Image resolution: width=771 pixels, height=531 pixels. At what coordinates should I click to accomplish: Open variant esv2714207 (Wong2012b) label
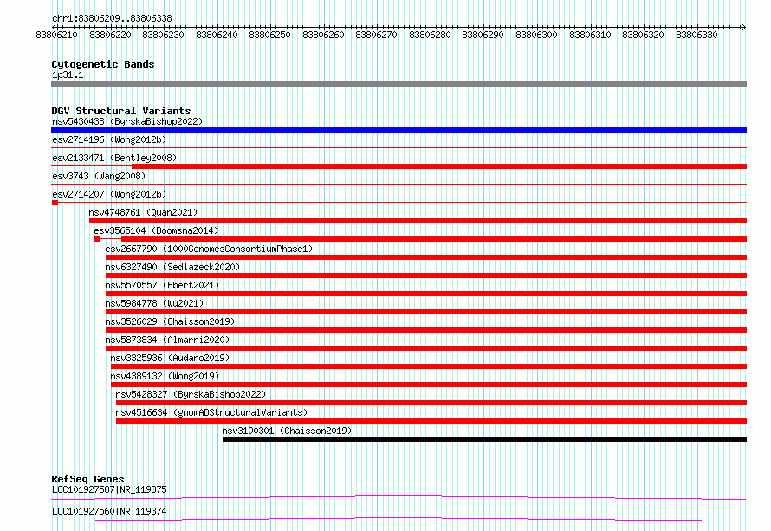[x=109, y=194]
